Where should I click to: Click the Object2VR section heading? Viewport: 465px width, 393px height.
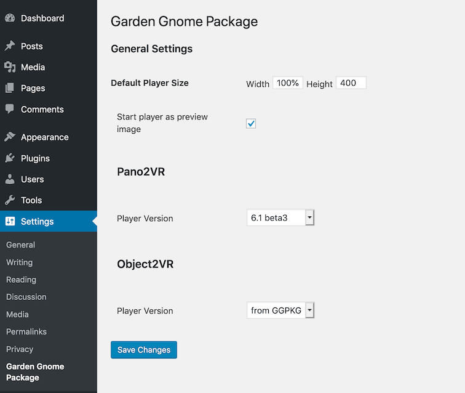point(145,264)
